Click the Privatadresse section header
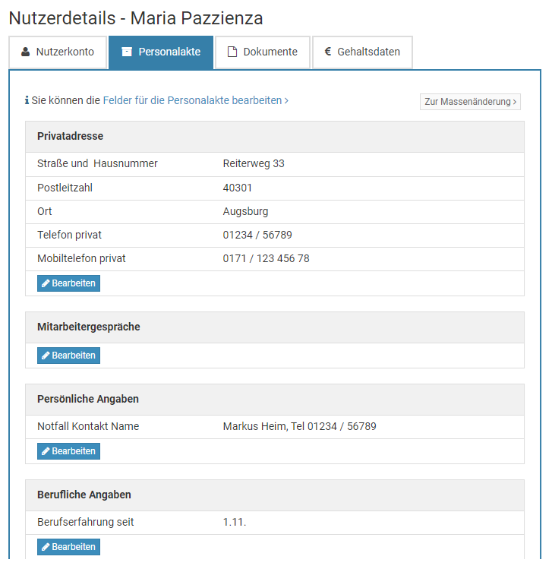The image size is (552, 569). 71,137
